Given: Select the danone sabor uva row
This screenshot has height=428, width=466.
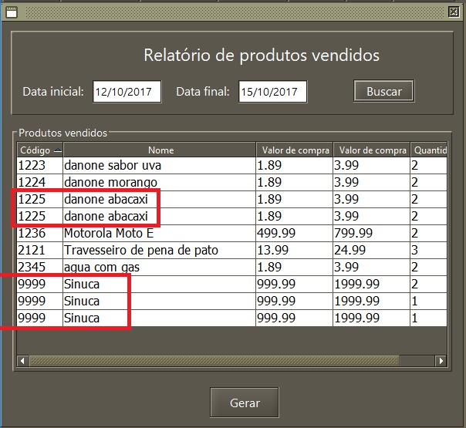Looking at the screenshot, I should (231, 166).
